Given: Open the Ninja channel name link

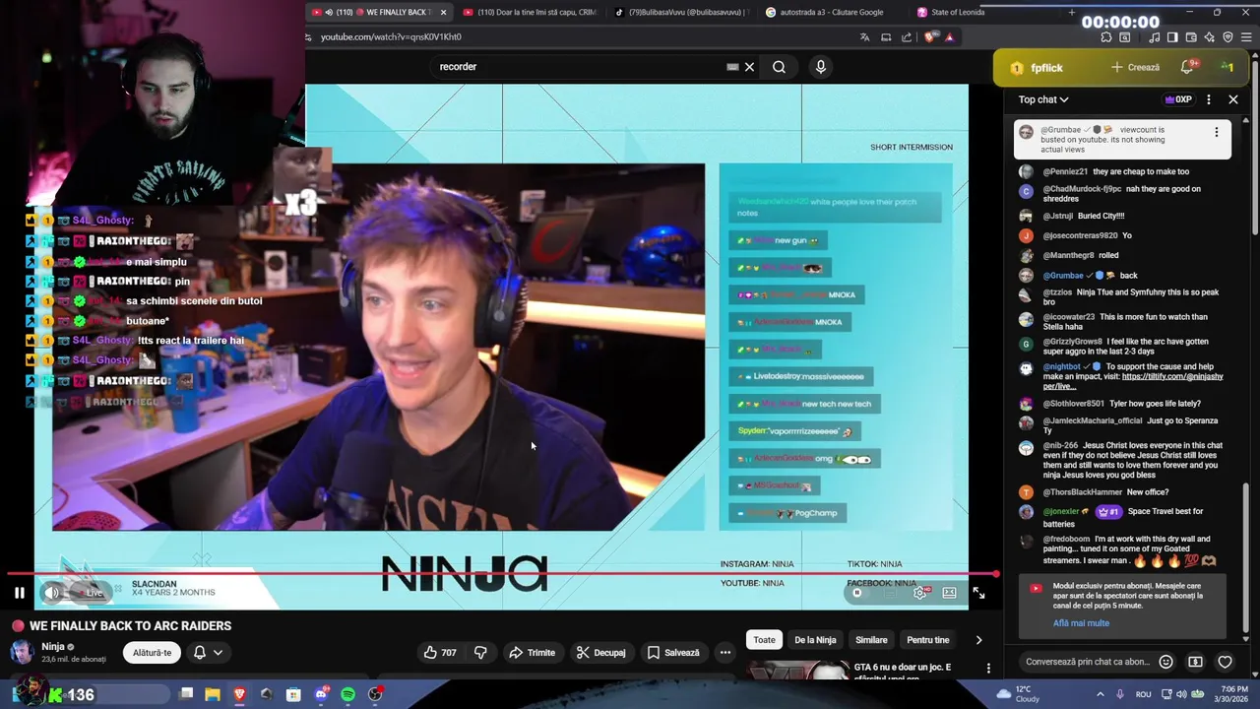Looking at the screenshot, I should point(53,647).
